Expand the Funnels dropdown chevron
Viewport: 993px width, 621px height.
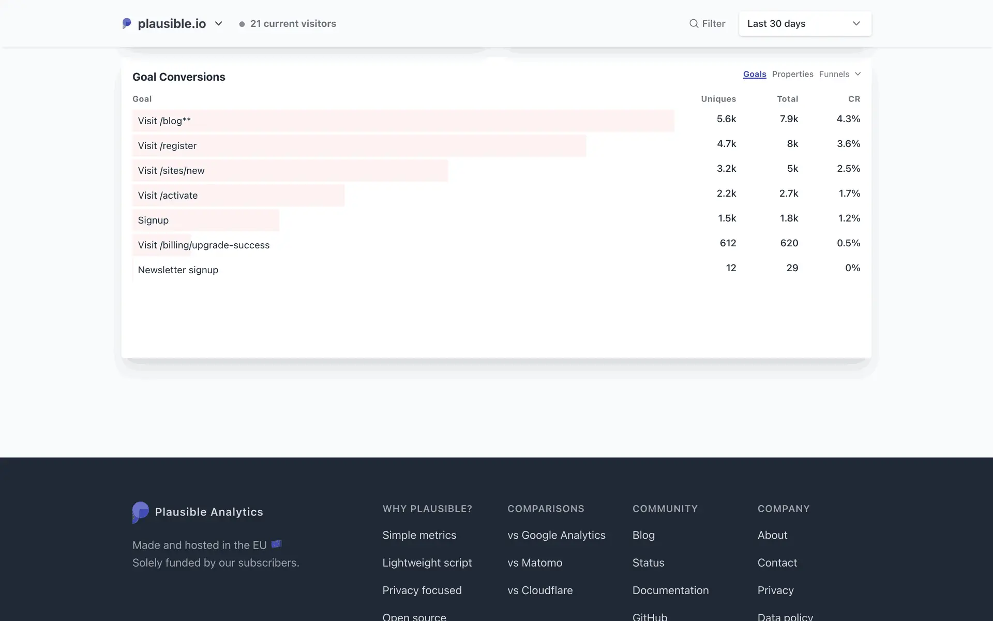pos(857,74)
